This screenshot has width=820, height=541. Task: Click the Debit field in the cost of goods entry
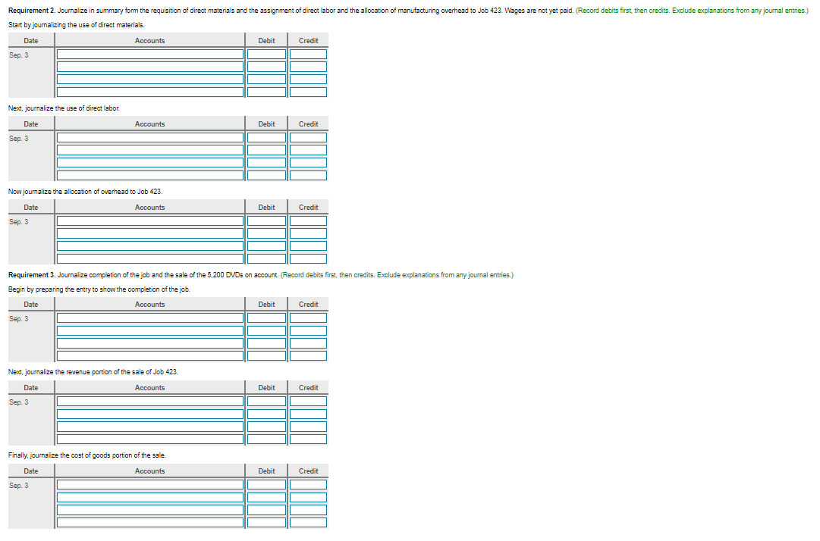266,484
